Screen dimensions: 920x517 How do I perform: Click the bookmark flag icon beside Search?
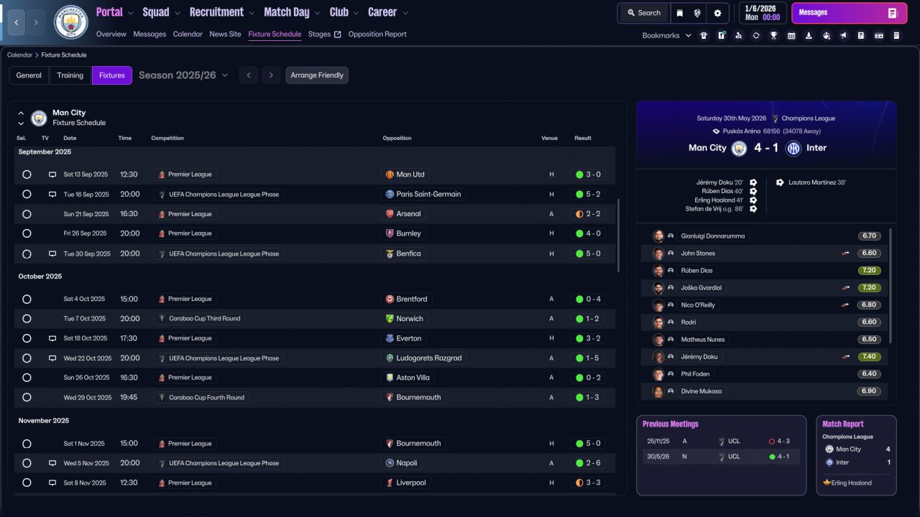[680, 13]
